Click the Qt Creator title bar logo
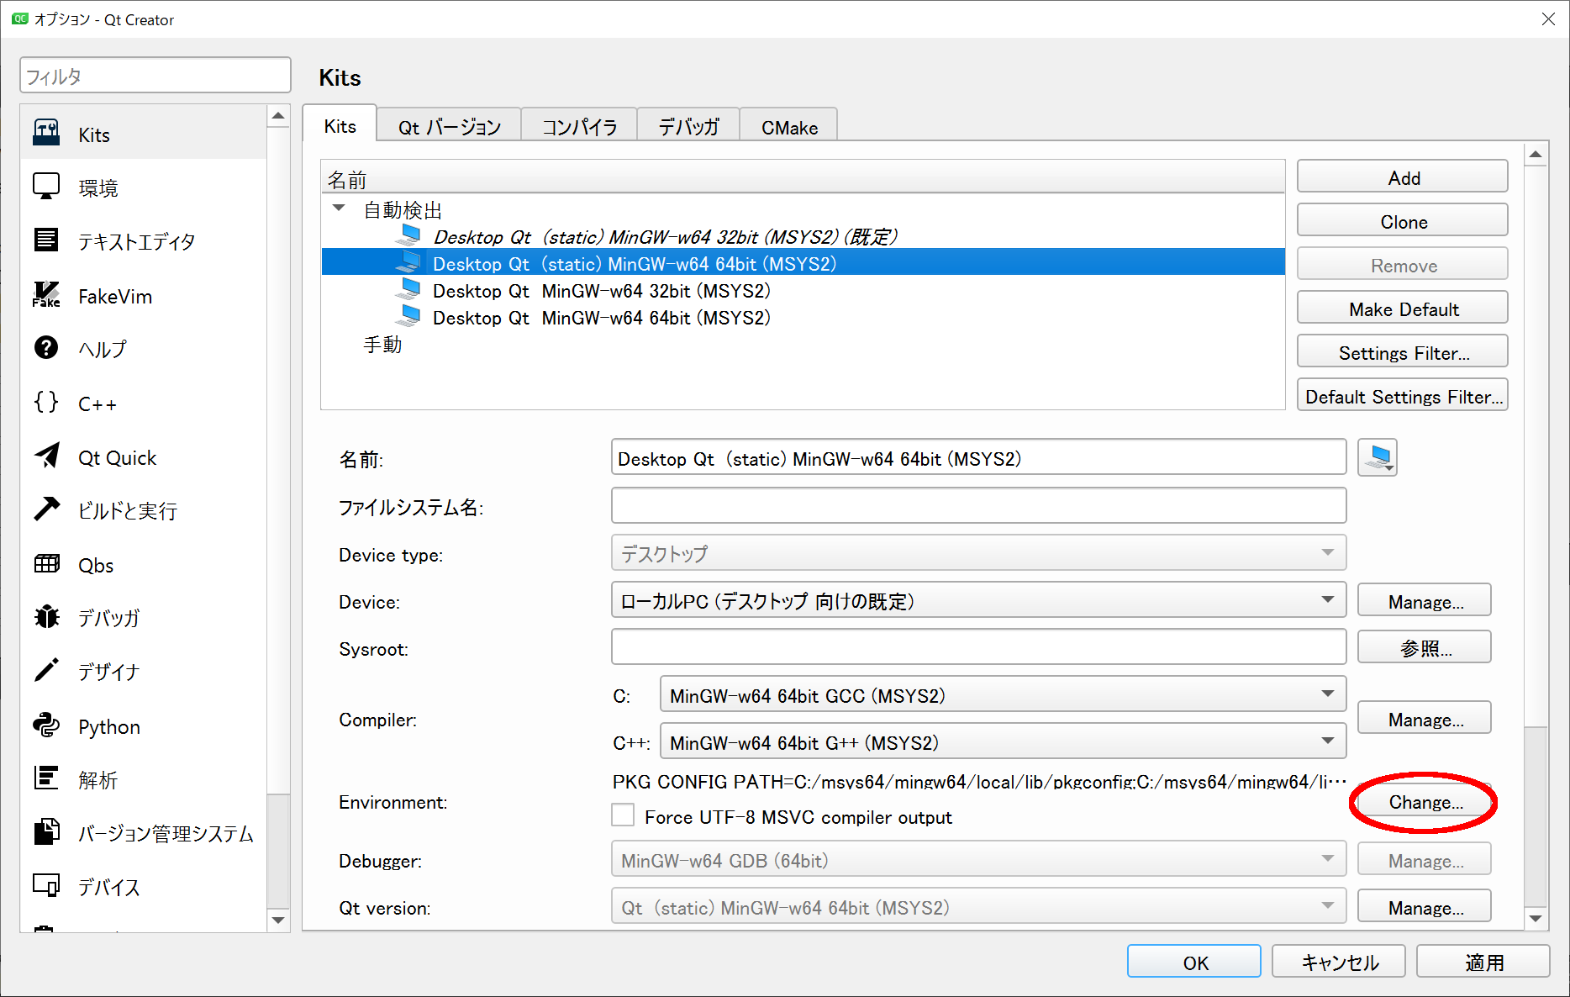The image size is (1570, 997). 20,18
